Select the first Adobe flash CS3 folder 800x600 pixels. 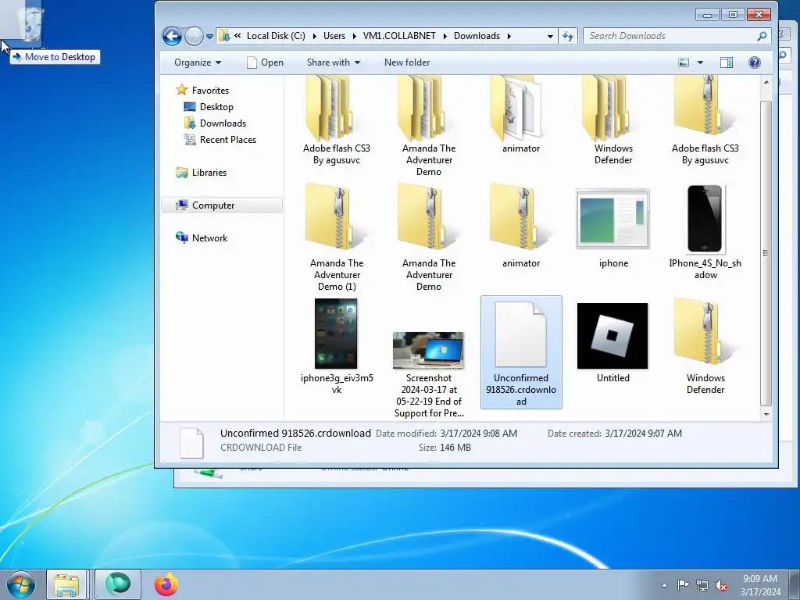336,121
